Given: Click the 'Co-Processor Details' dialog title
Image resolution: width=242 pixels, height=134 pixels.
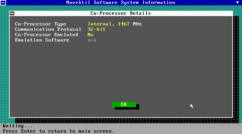Looking at the screenshot, I should tap(121, 13).
